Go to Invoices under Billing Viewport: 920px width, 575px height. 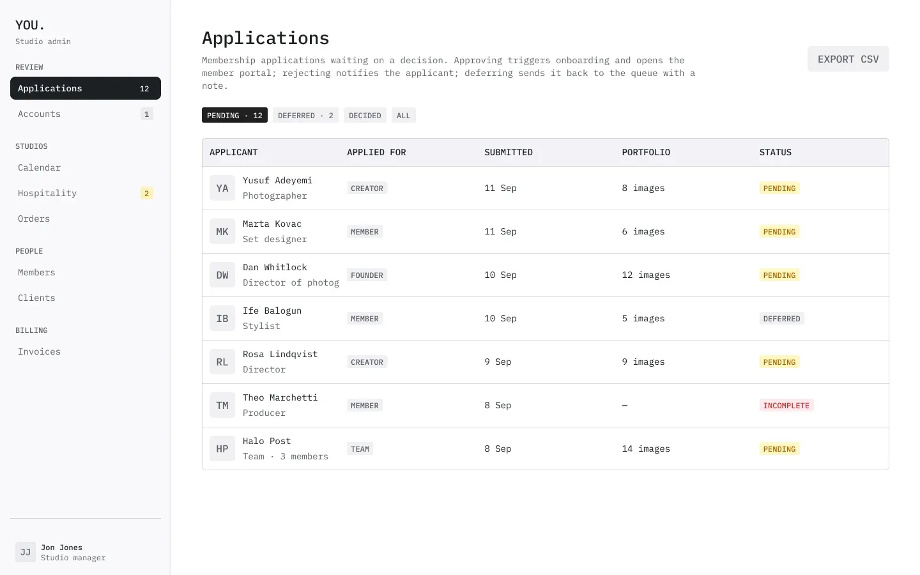pyautogui.click(x=86, y=351)
